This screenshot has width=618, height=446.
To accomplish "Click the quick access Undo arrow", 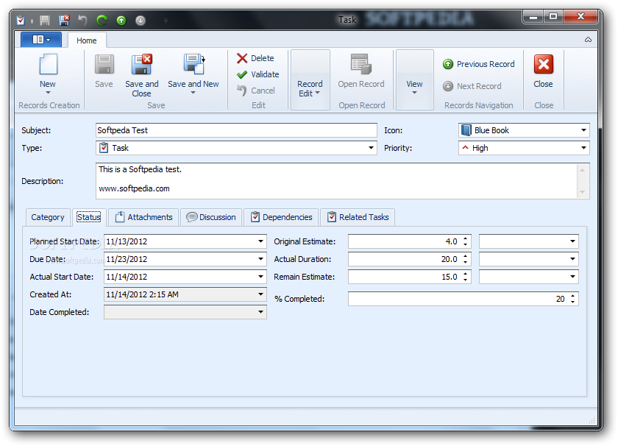I will pos(82,20).
